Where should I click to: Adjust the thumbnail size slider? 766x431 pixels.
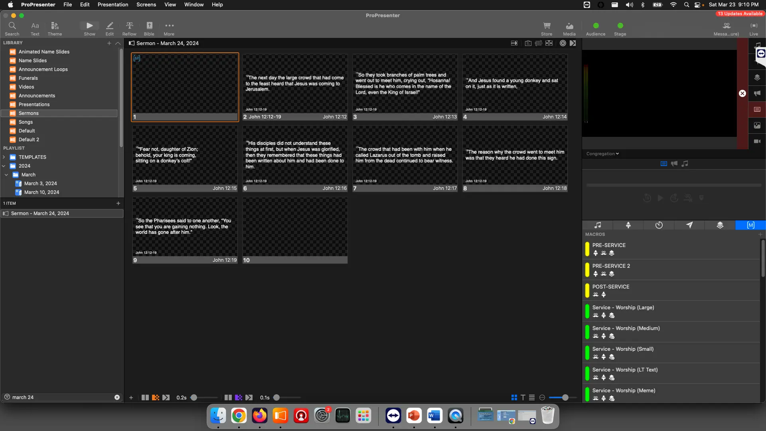[x=565, y=397]
